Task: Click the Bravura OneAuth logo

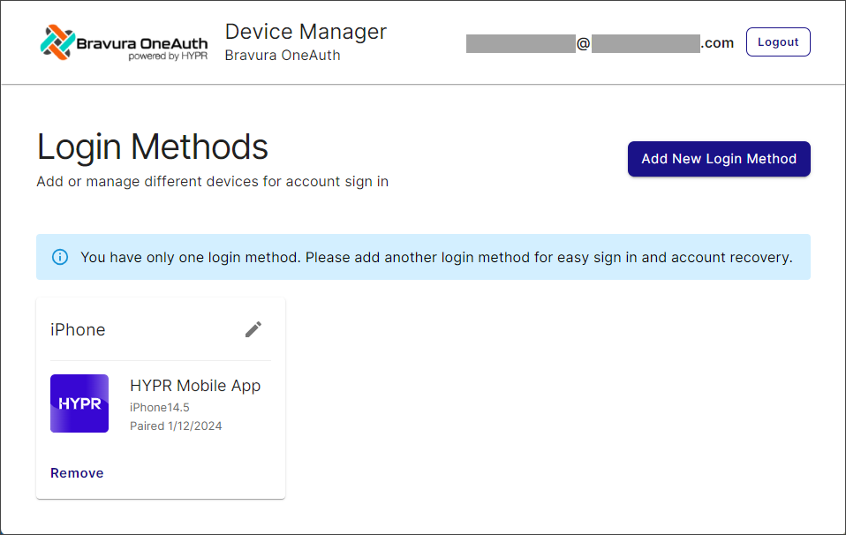Action: tap(124, 41)
